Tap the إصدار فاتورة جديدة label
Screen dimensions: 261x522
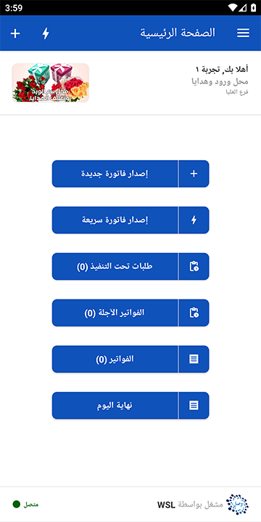[115, 174]
